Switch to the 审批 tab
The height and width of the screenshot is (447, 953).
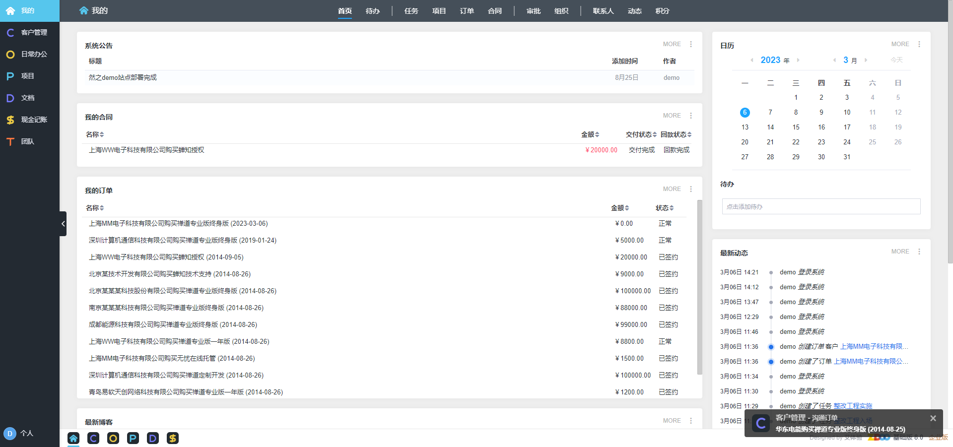534,11
